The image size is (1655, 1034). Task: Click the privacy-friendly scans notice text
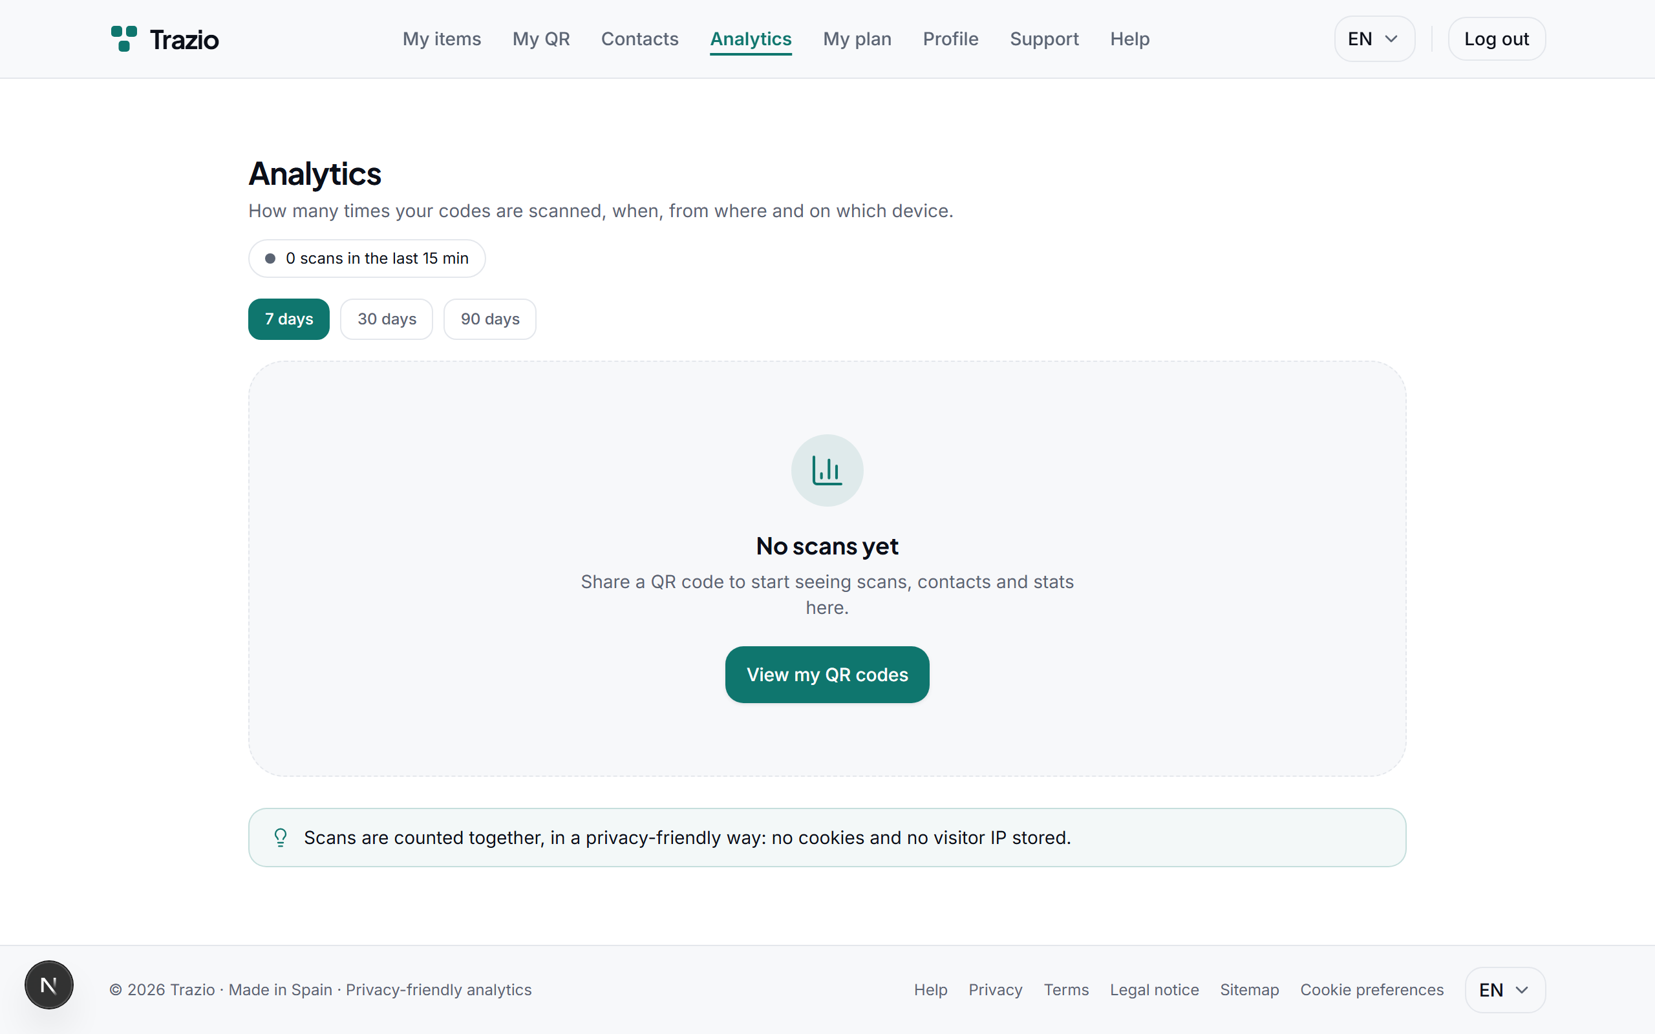click(x=687, y=837)
